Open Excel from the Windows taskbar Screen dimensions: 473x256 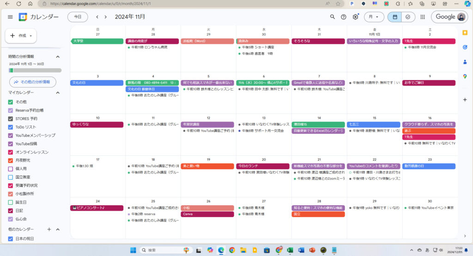[290, 250]
